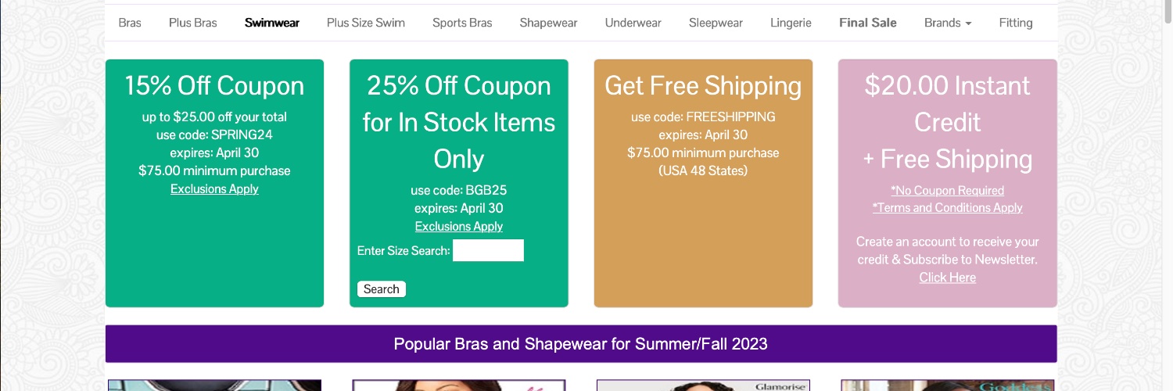Select the purple Popular Bras banner

point(581,344)
